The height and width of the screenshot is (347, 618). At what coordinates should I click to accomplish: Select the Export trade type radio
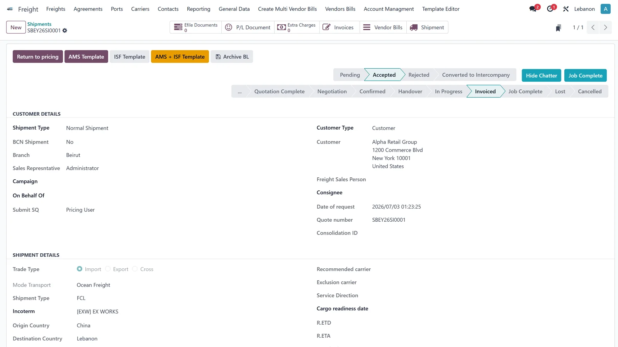coord(108,269)
